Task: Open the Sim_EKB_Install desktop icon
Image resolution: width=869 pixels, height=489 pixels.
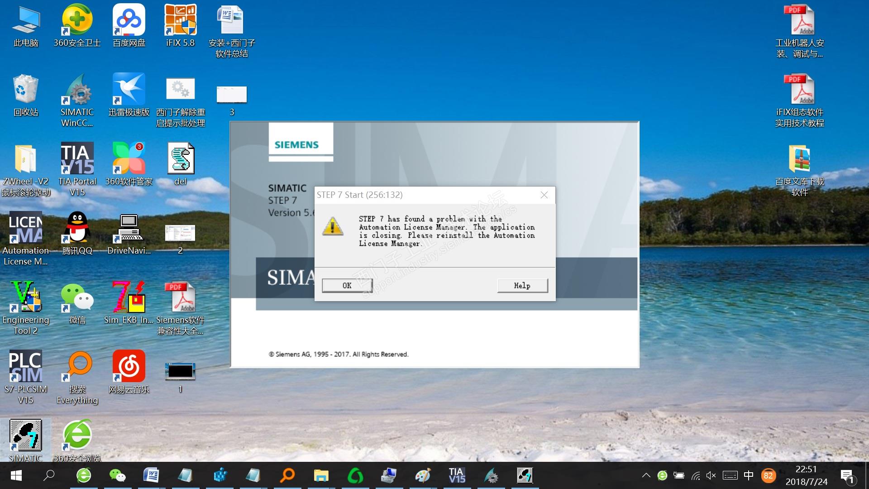Action: pos(129,297)
